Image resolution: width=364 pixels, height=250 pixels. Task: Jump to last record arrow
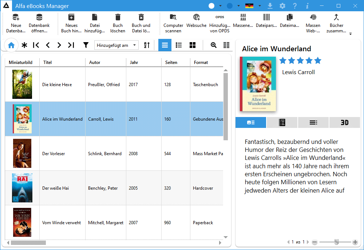(x=71, y=45)
